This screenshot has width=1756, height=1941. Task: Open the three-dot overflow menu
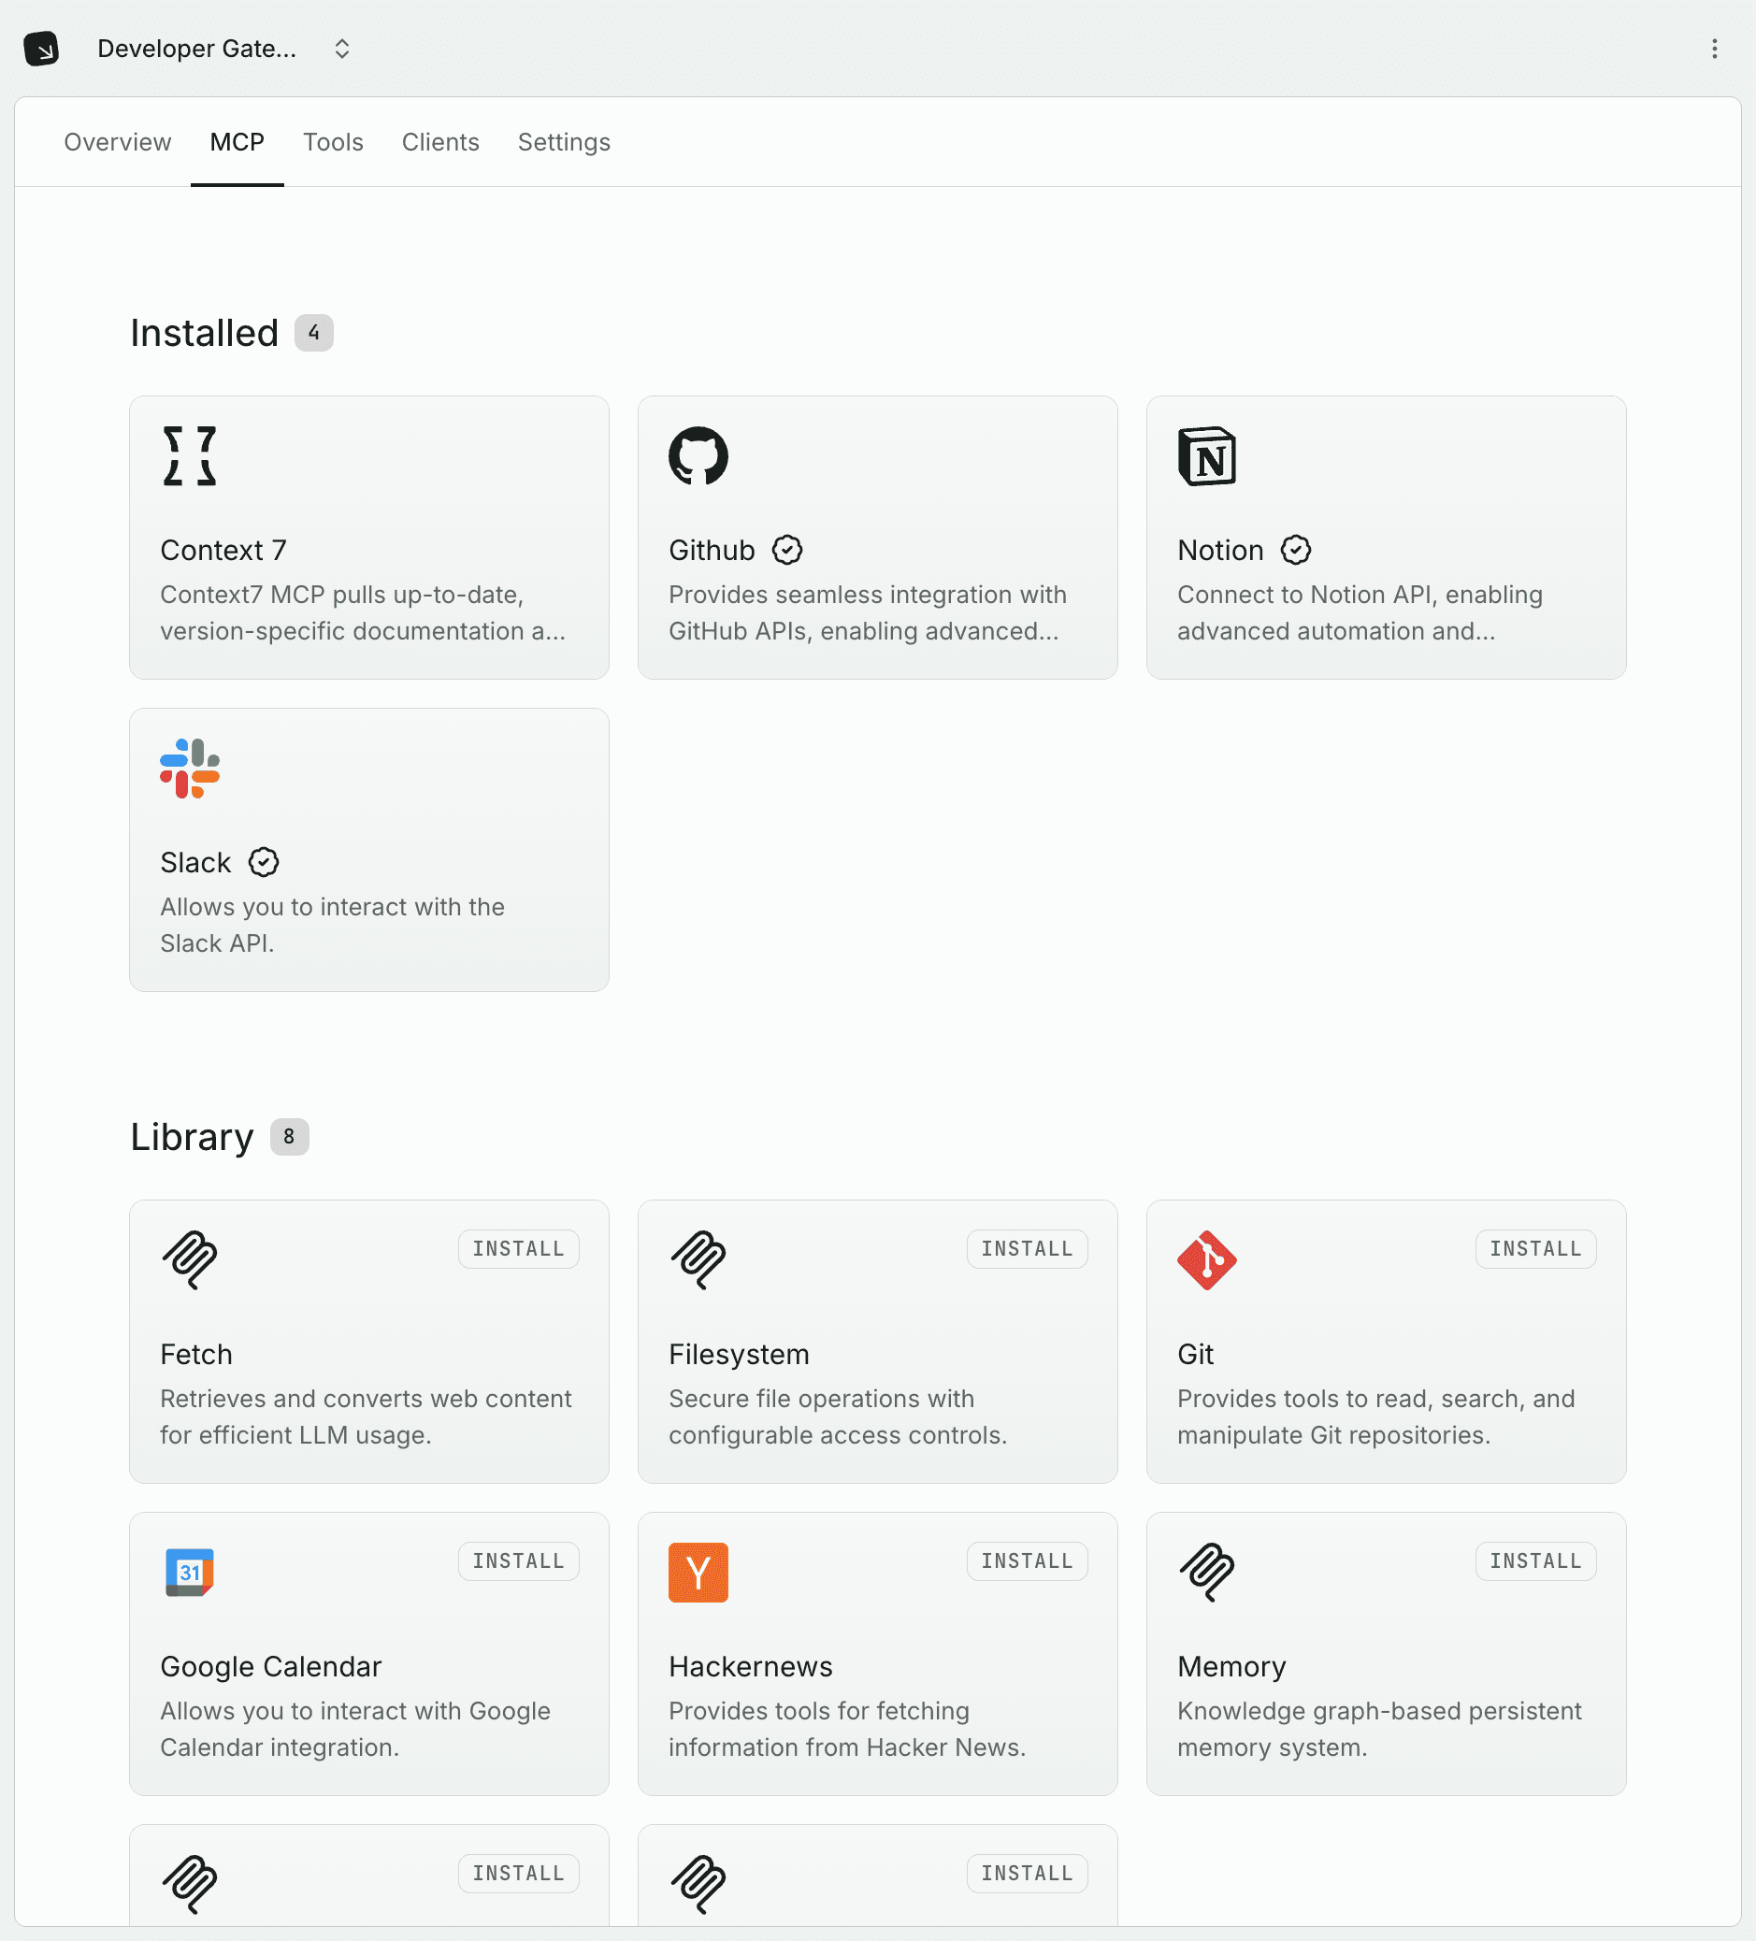point(1715,50)
